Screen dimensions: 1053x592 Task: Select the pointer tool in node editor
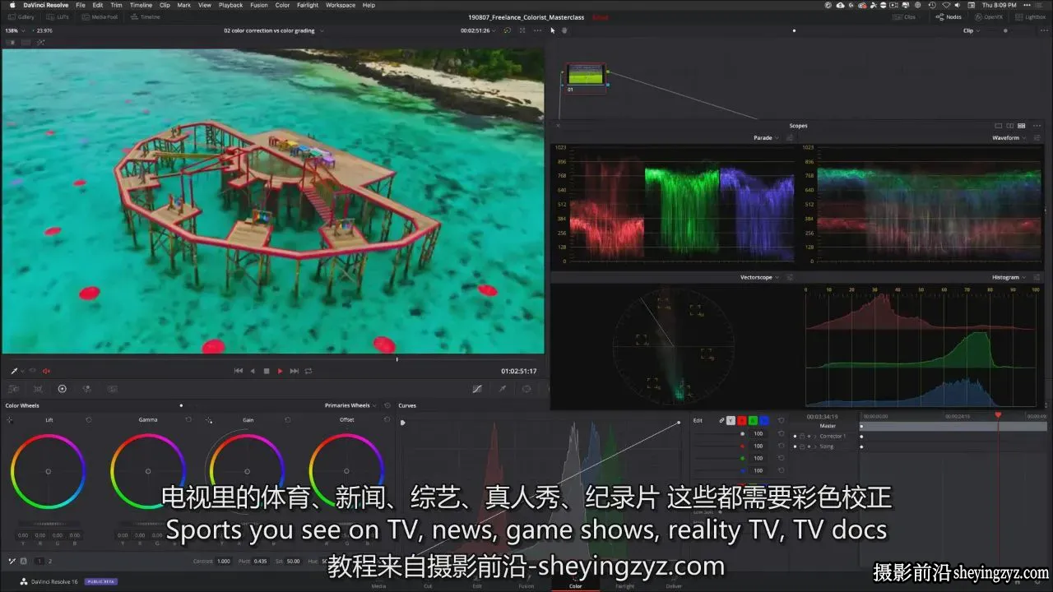click(553, 30)
